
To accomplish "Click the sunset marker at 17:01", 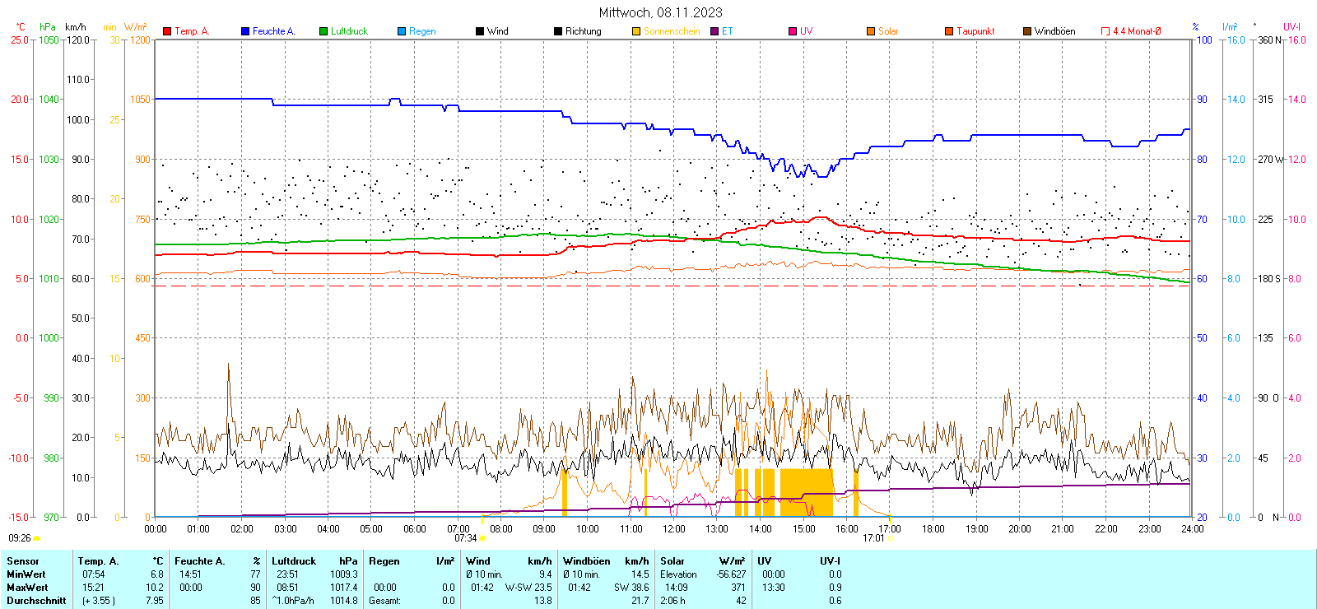I will [890, 538].
